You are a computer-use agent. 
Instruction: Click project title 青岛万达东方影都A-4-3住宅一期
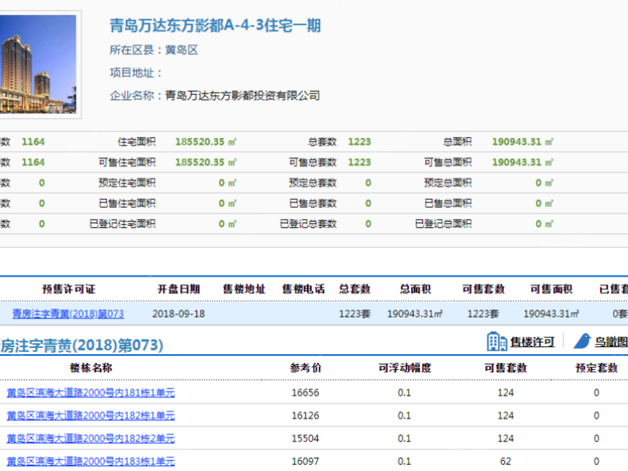[x=215, y=25]
